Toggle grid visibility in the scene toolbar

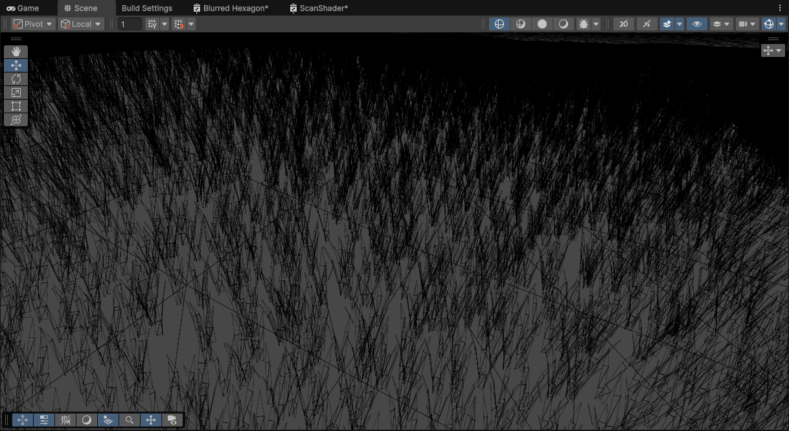152,24
